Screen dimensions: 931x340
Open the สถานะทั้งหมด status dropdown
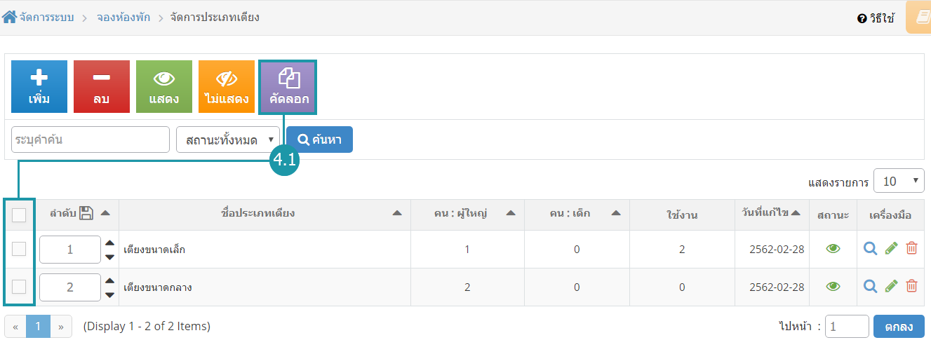(x=228, y=140)
